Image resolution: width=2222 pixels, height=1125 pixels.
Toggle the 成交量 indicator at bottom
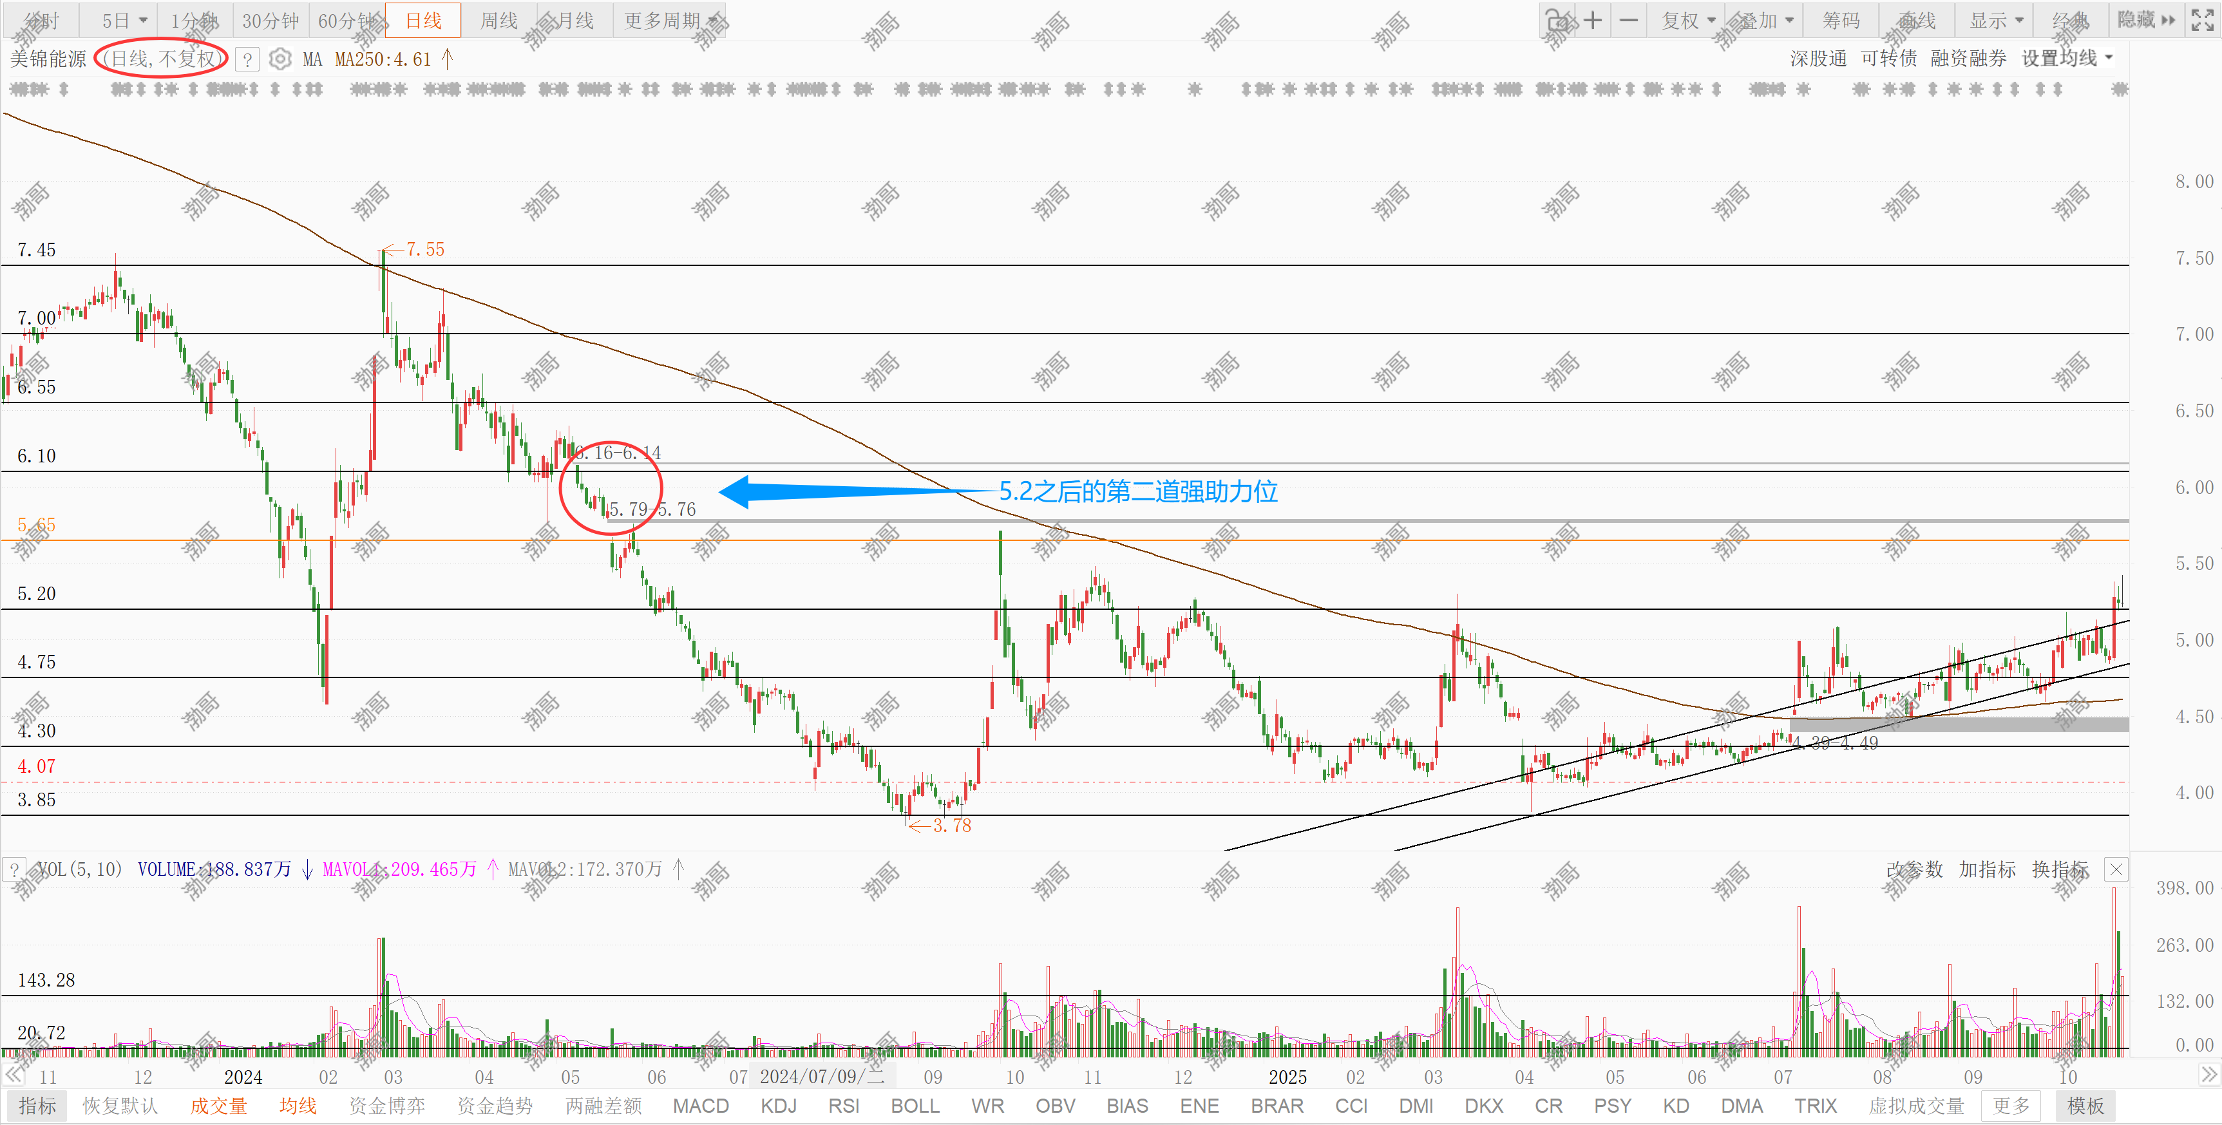point(218,1106)
